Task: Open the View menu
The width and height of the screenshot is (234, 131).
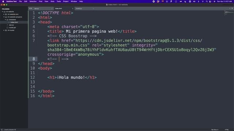Action: pyautogui.click(x=46, y=1)
